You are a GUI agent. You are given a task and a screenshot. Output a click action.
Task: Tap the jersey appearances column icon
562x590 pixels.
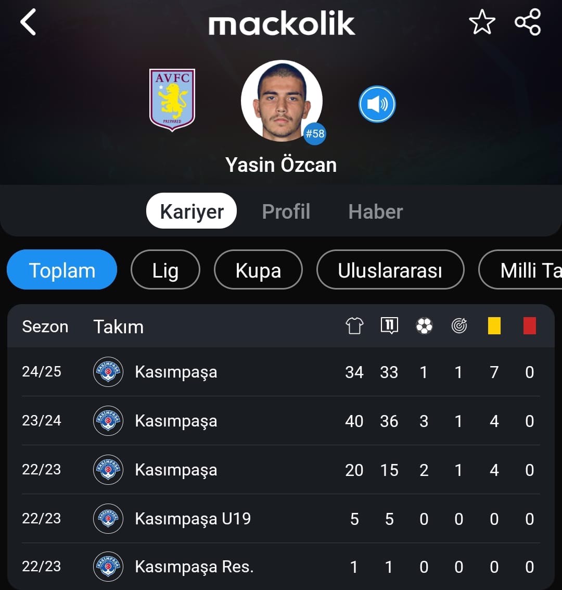354,326
